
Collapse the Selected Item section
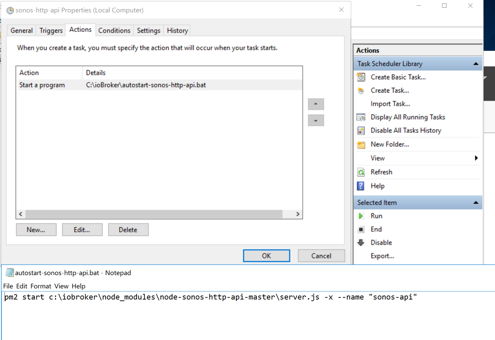click(476, 203)
